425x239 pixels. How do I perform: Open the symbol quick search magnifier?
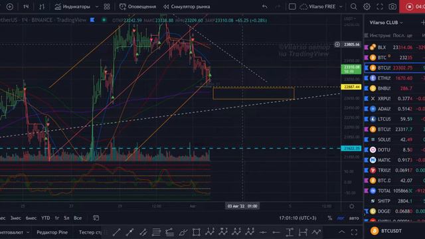[353, 7]
